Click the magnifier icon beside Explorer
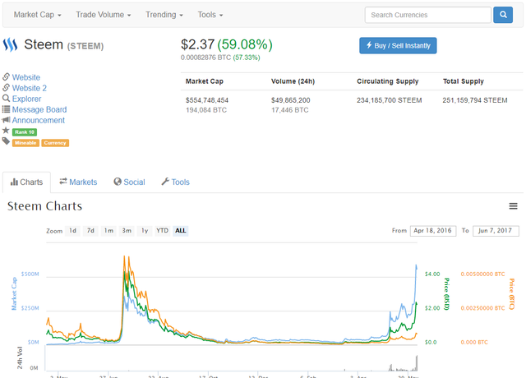Viewport: 526px width, 378px height. [6, 99]
